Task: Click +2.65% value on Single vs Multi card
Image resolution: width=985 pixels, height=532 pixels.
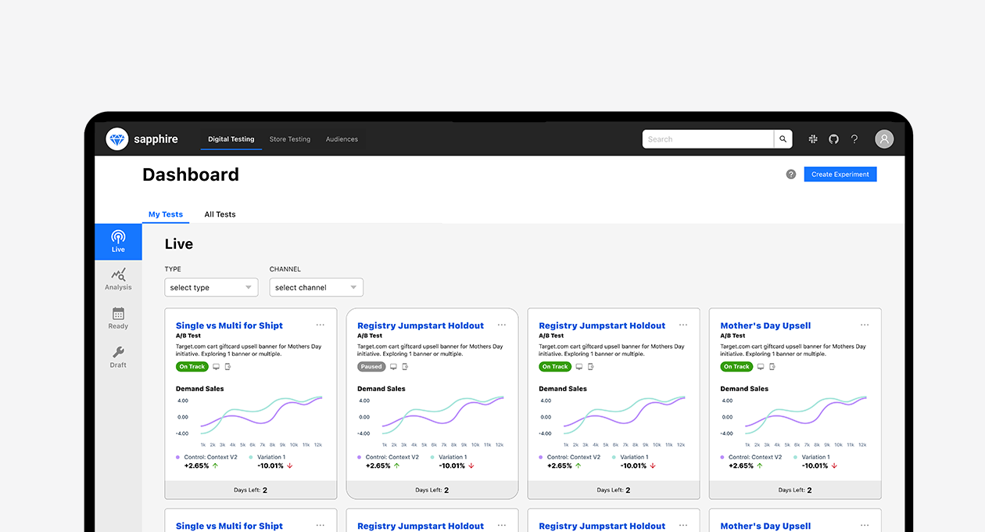Action: click(196, 465)
